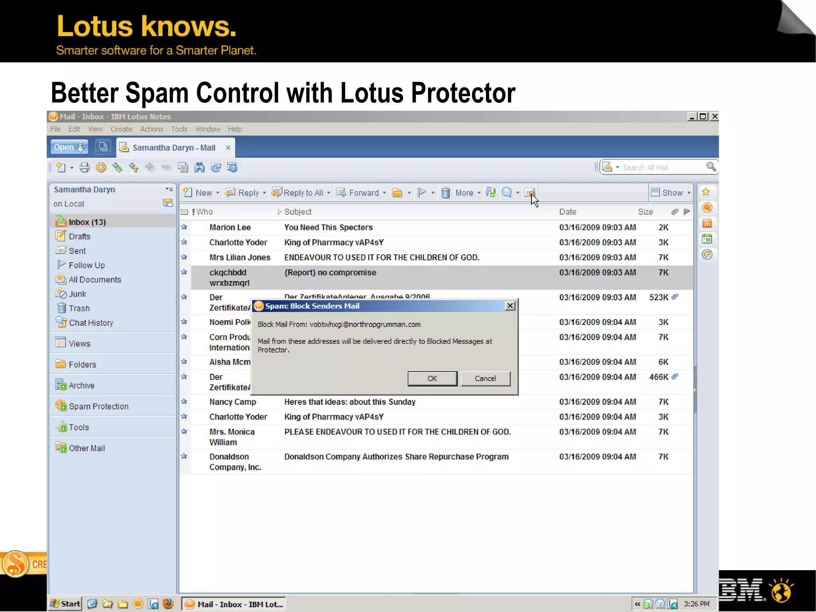Open the navigator panel menu by Samantha Daryn

point(169,189)
